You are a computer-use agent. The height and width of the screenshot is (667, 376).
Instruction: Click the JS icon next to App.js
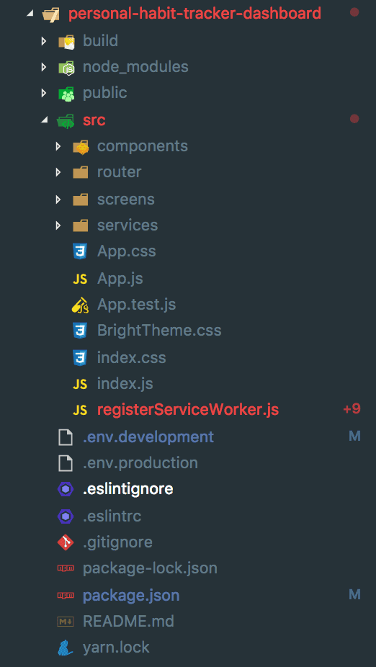[80, 279]
